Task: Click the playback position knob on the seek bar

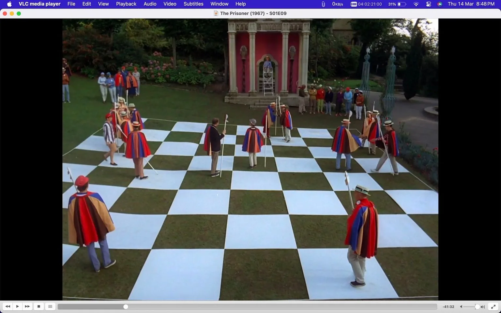Action: (126, 307)
